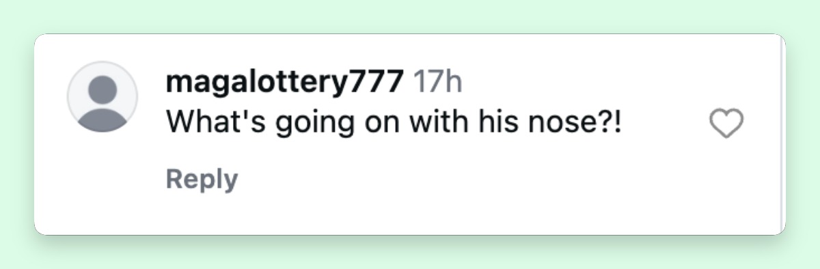This screenshot has width=820, height=269.
Task: Select the "What's going on with his nose?!" text
Action: (394, 124)
